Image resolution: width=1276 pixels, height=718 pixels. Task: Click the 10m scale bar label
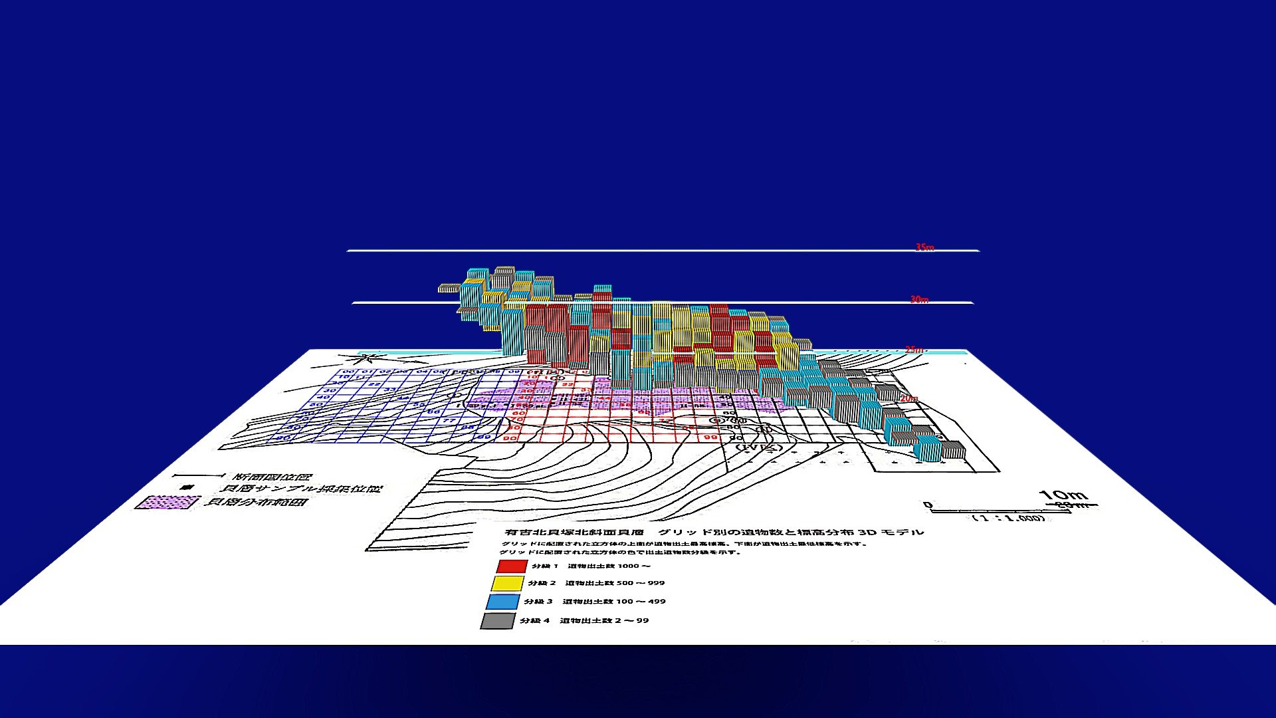[x=1063, y=495]
